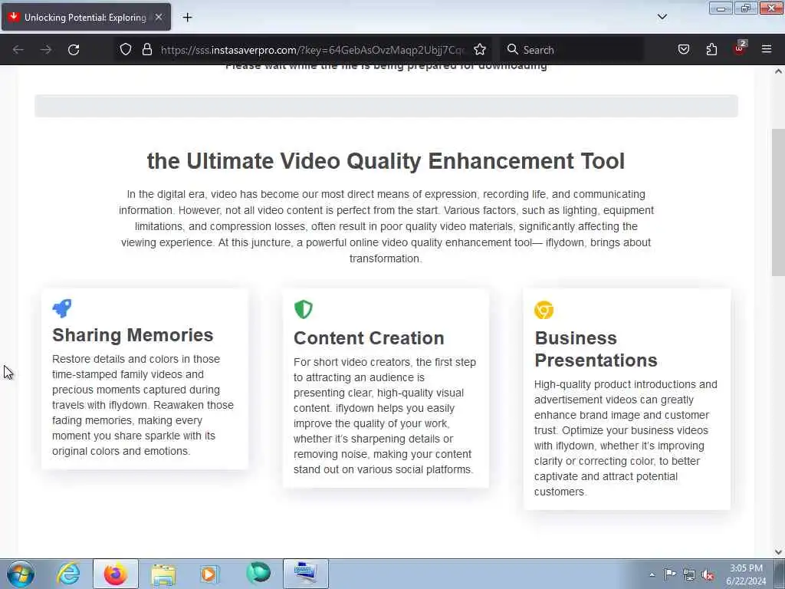Open the Pocket save icon
Viewport: 785px width, 589px height.
pyautogui.click(x=683, y=50)
